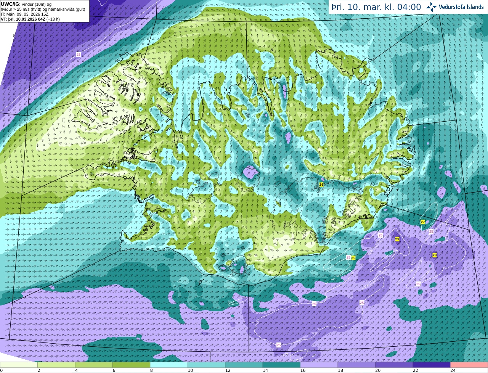Click the legend scale value 20

click(x=378, y=370)
